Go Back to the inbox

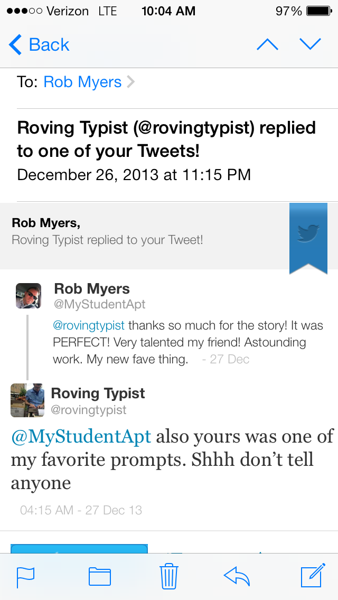pyautogui.click(x=40, y=45)
